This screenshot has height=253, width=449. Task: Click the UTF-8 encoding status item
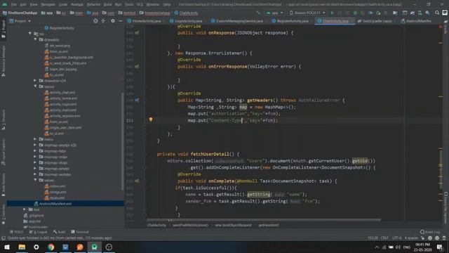pyautogui.click(x=396, y=238)
